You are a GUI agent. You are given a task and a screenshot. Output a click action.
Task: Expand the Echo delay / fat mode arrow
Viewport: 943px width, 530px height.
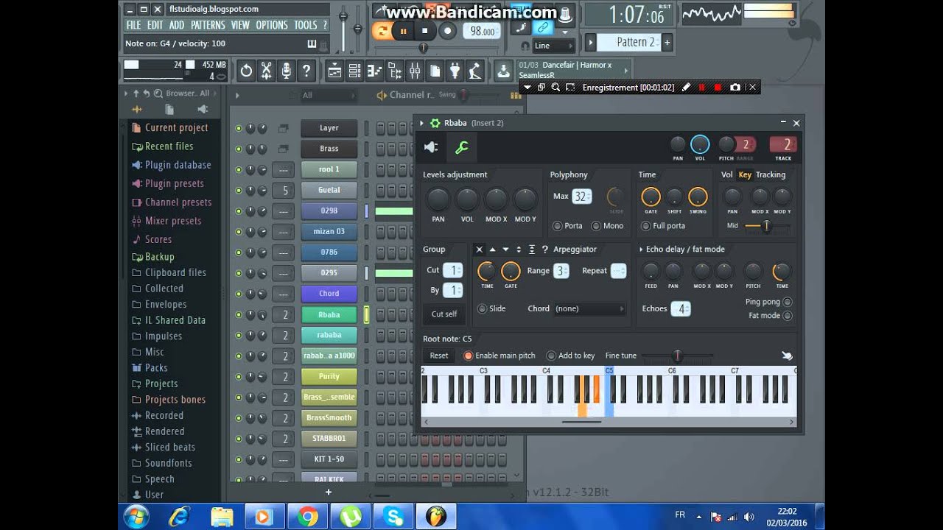pyautogui.click(x=641, y=250)
